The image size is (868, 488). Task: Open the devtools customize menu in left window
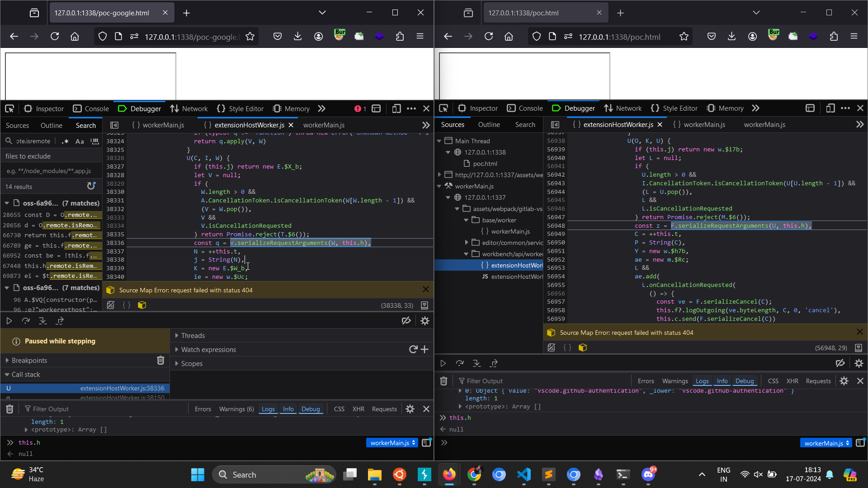(411, 108)
